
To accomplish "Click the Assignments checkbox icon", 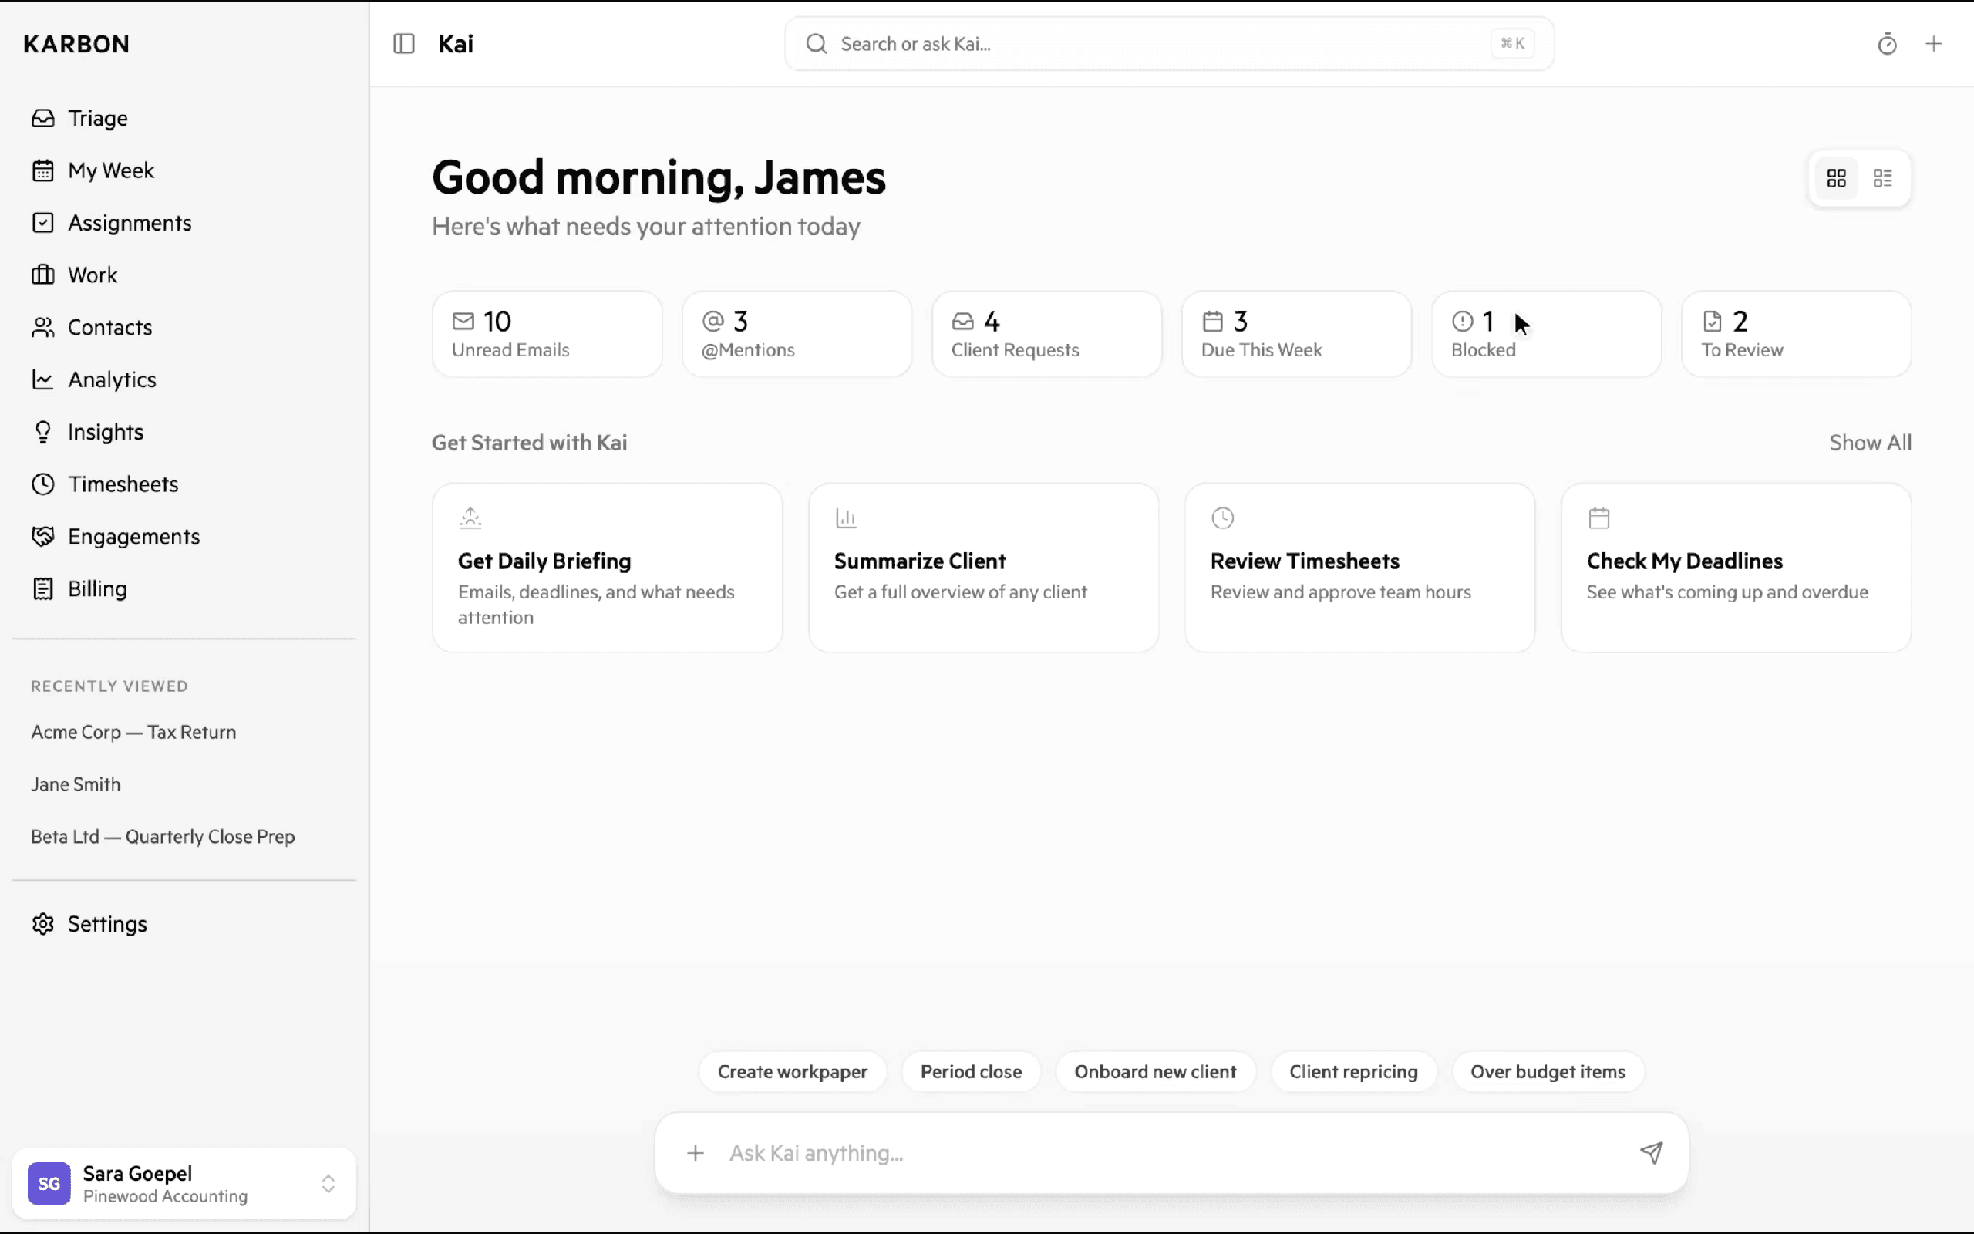I will [43, 223].
